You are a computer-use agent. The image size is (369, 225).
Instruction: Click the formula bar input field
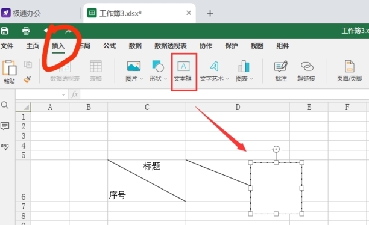[224, 94]
